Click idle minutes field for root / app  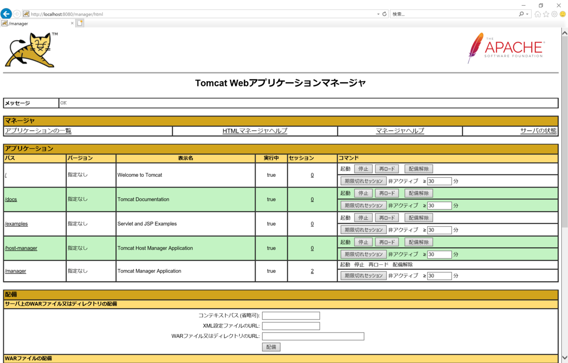click(439, 181)
